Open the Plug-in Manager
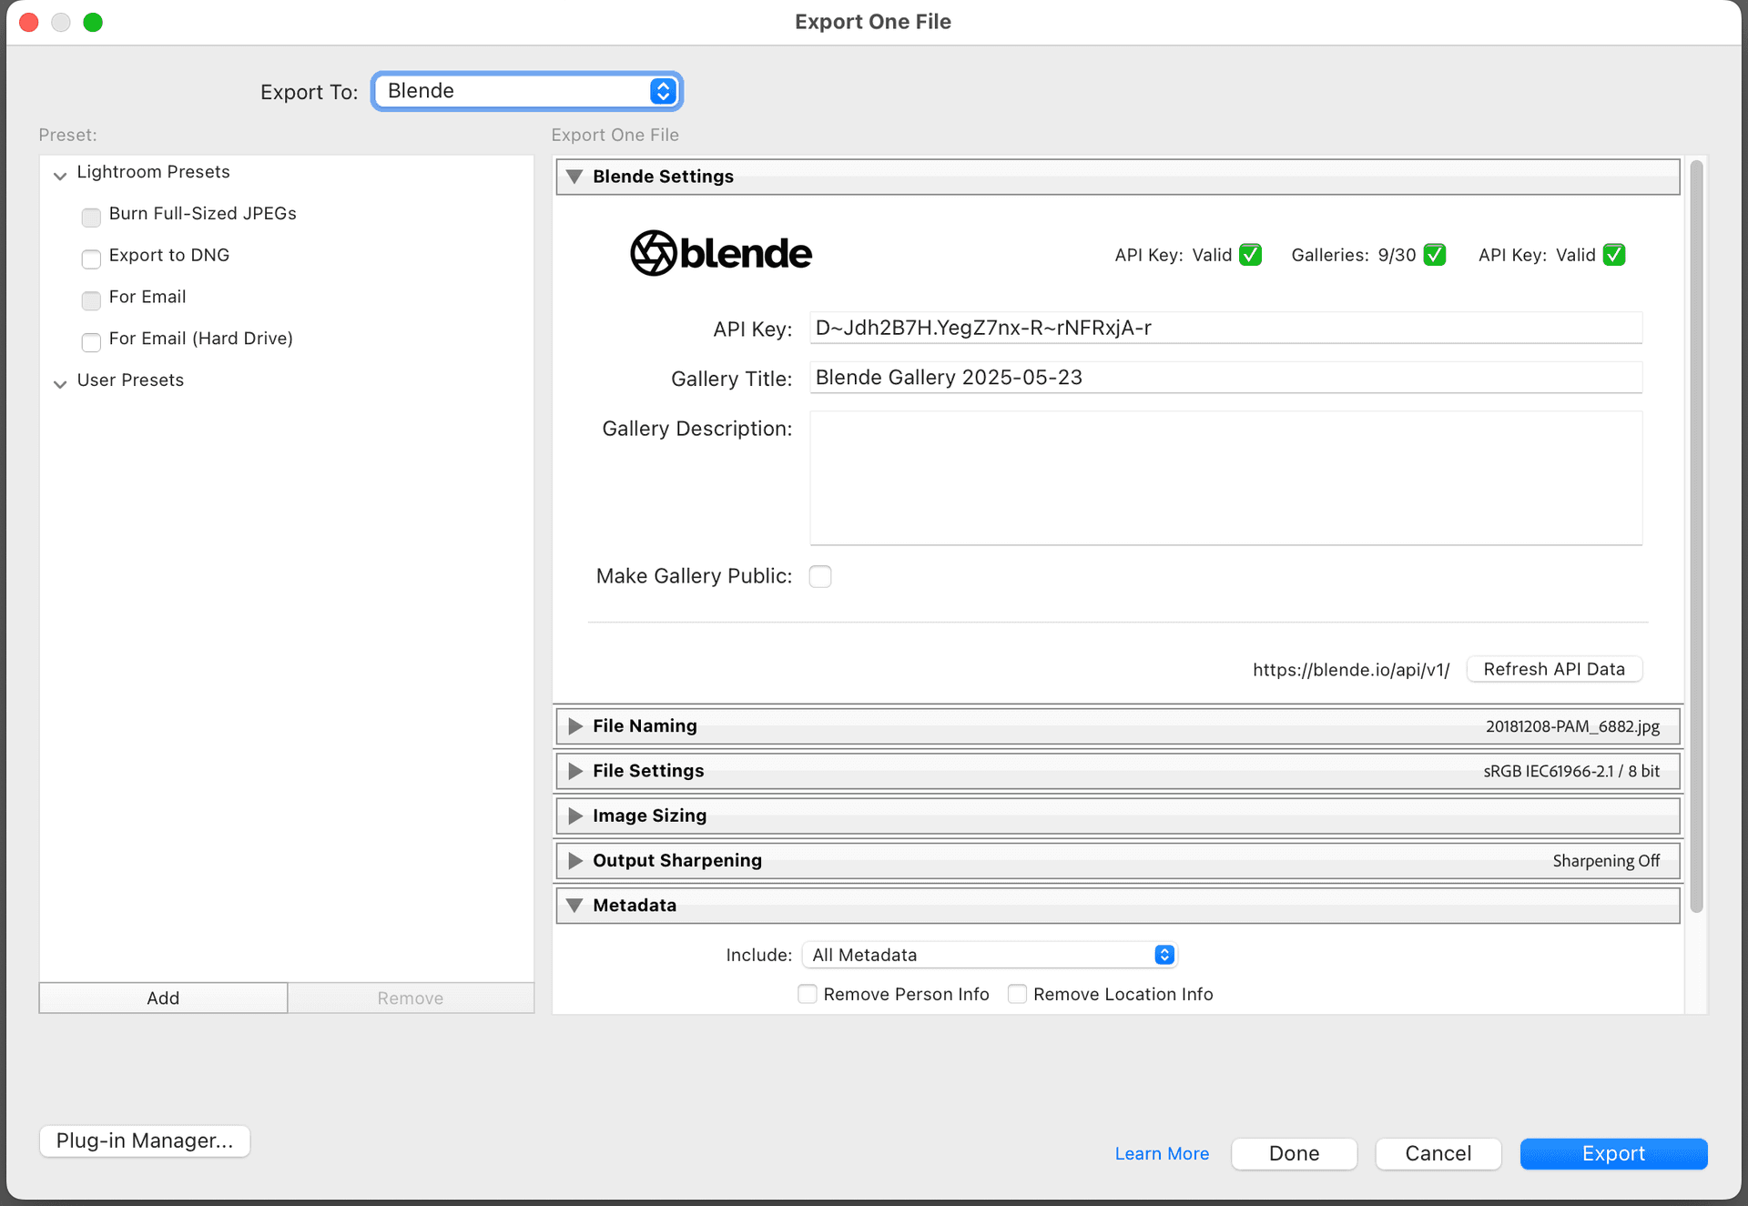 point(144,1140)
